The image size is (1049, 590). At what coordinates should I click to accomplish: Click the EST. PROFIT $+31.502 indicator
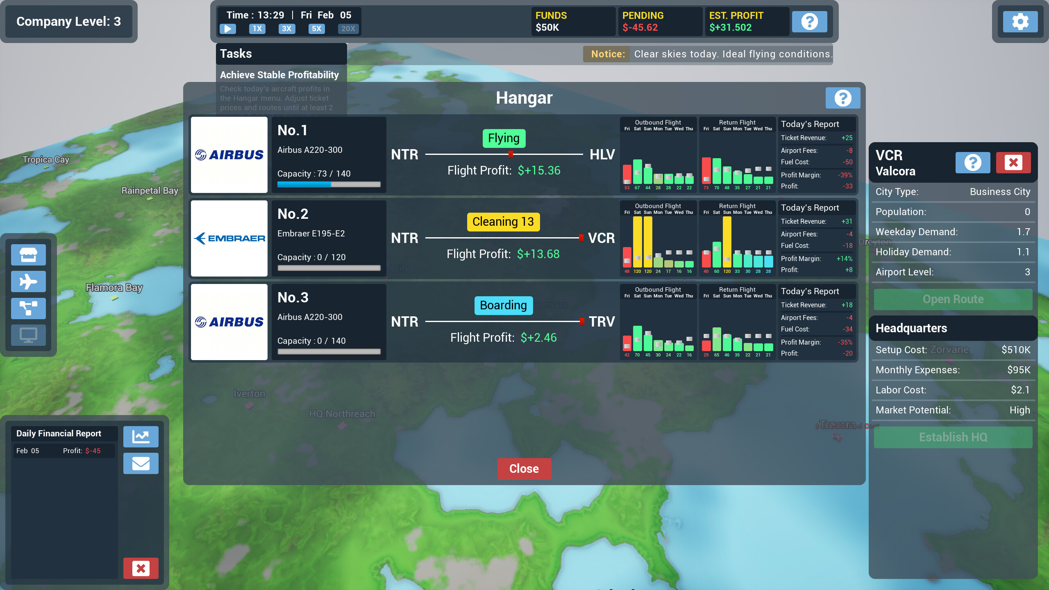pyautogui.click(x=747, y=21)
